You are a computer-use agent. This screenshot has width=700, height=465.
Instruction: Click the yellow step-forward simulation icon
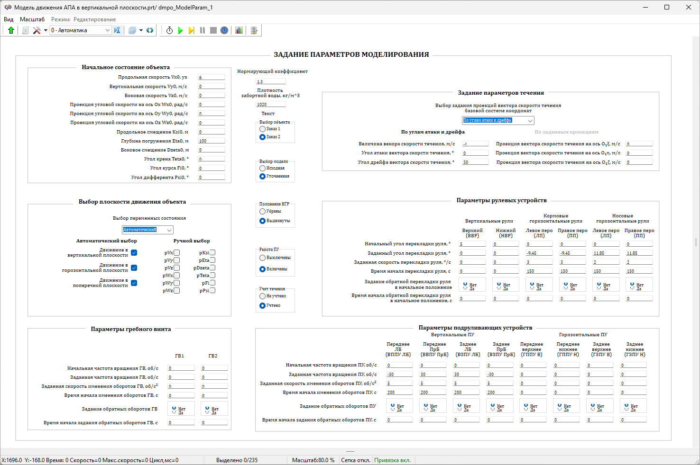(191, 30)
